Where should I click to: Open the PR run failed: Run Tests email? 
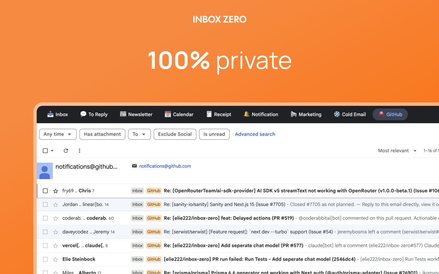[x=238, y=259]
